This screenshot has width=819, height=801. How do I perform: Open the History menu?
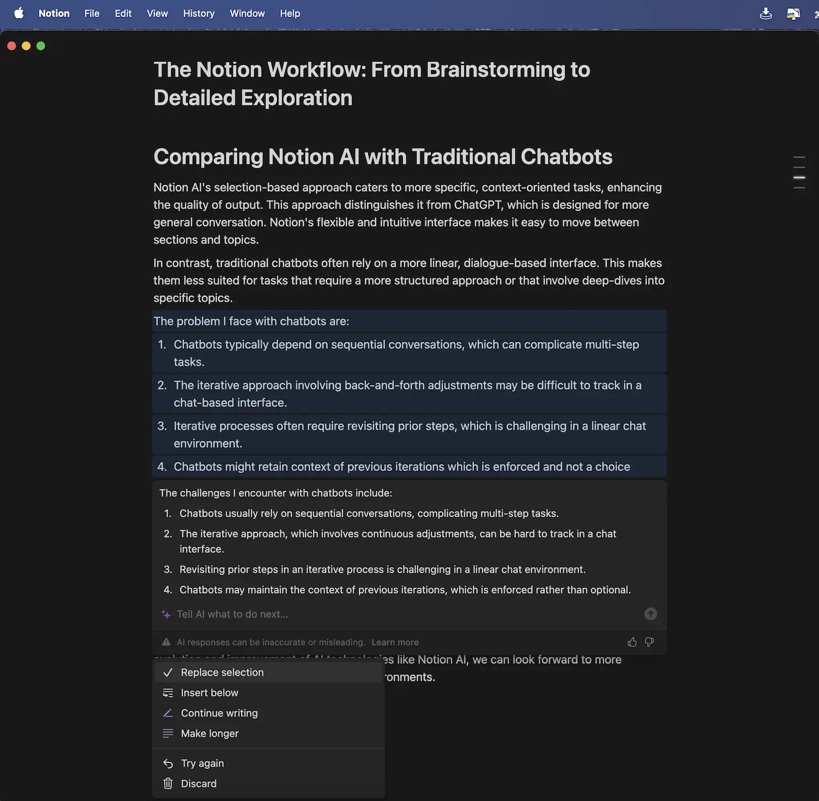[x=199, y=13]
